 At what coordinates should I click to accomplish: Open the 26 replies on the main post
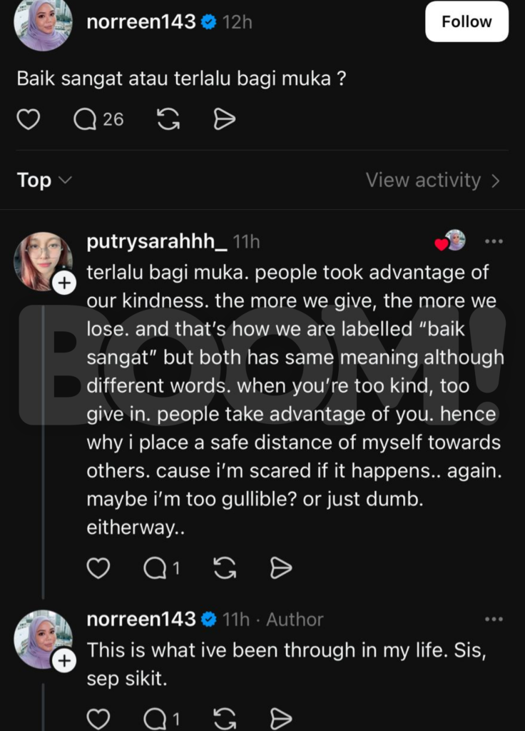pyautogui.click(x=98, y=119)
